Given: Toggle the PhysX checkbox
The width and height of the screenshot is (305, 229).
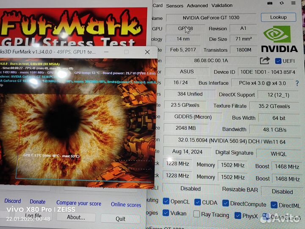Looking at the screenshot, I should coord(238,216).
